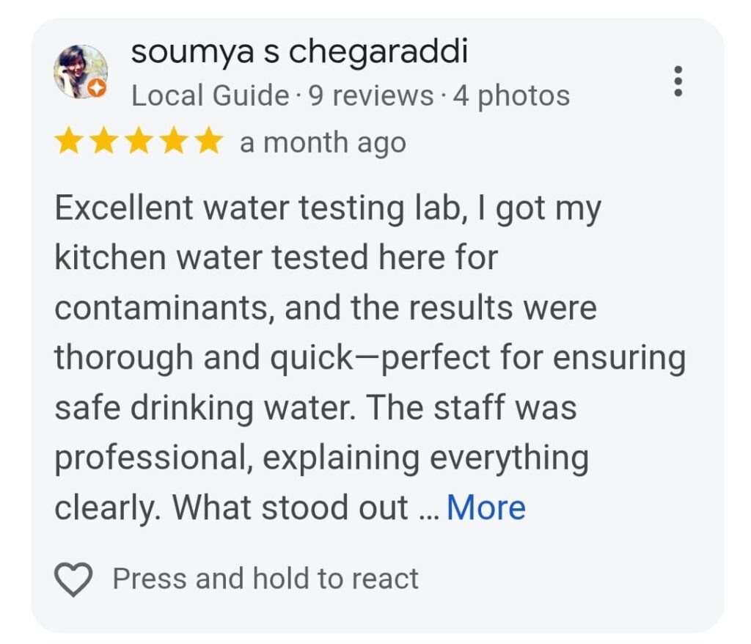
Task: Open the three-dot review options menu
Action: coord(678,81)
